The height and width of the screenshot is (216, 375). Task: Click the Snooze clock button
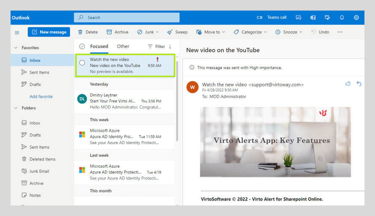(286, 32)
